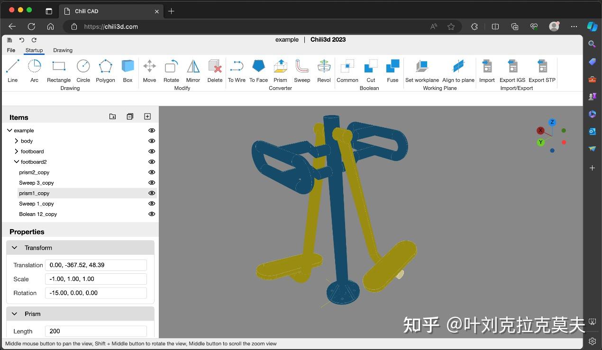Hide the Sweep 3_copy item
The height and width of the screenshot is (350, 602).
tap(151, 182)
